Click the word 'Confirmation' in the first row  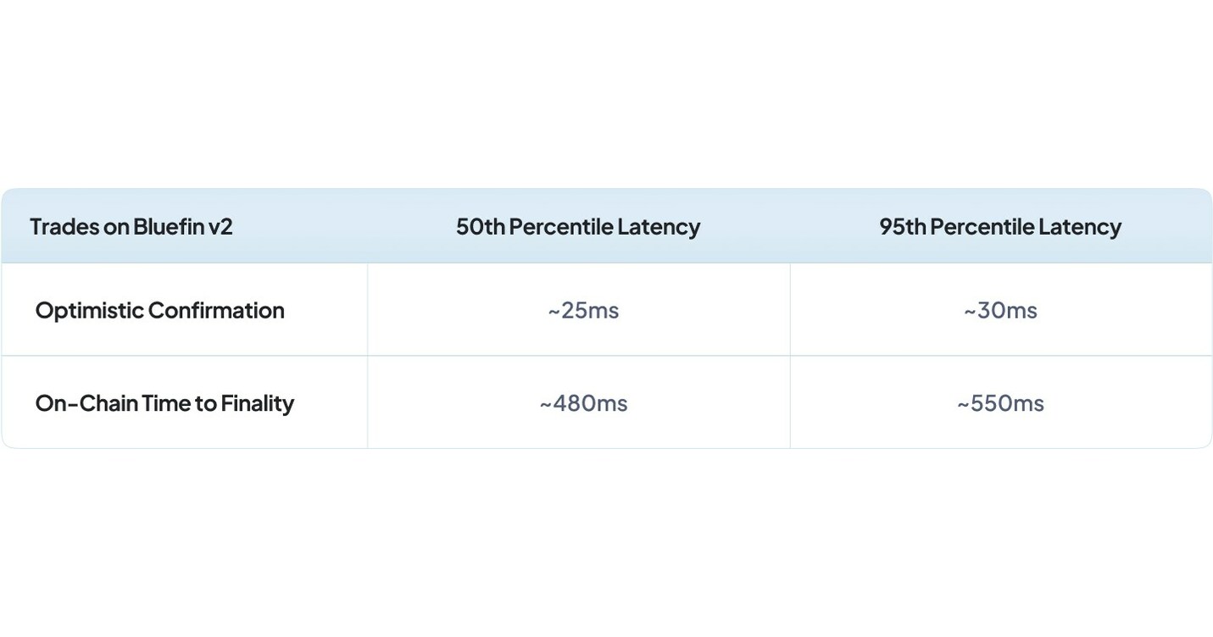[x=216, y=310]
